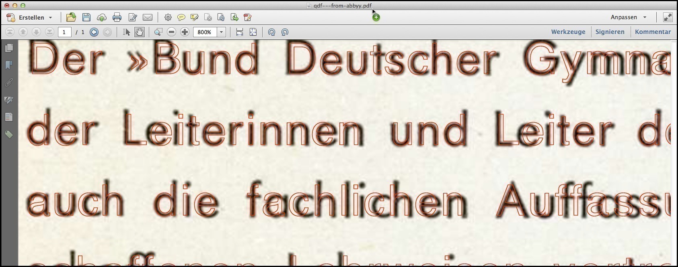Screen dimensions: 678x267
Task: Click the delete page icon
Action: coord(208,17)
